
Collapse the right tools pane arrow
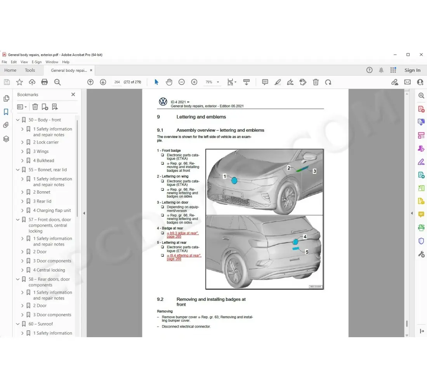(x=412, y=213)
